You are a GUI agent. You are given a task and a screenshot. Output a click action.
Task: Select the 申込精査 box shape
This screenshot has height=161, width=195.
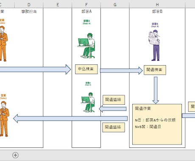[86, 69]
